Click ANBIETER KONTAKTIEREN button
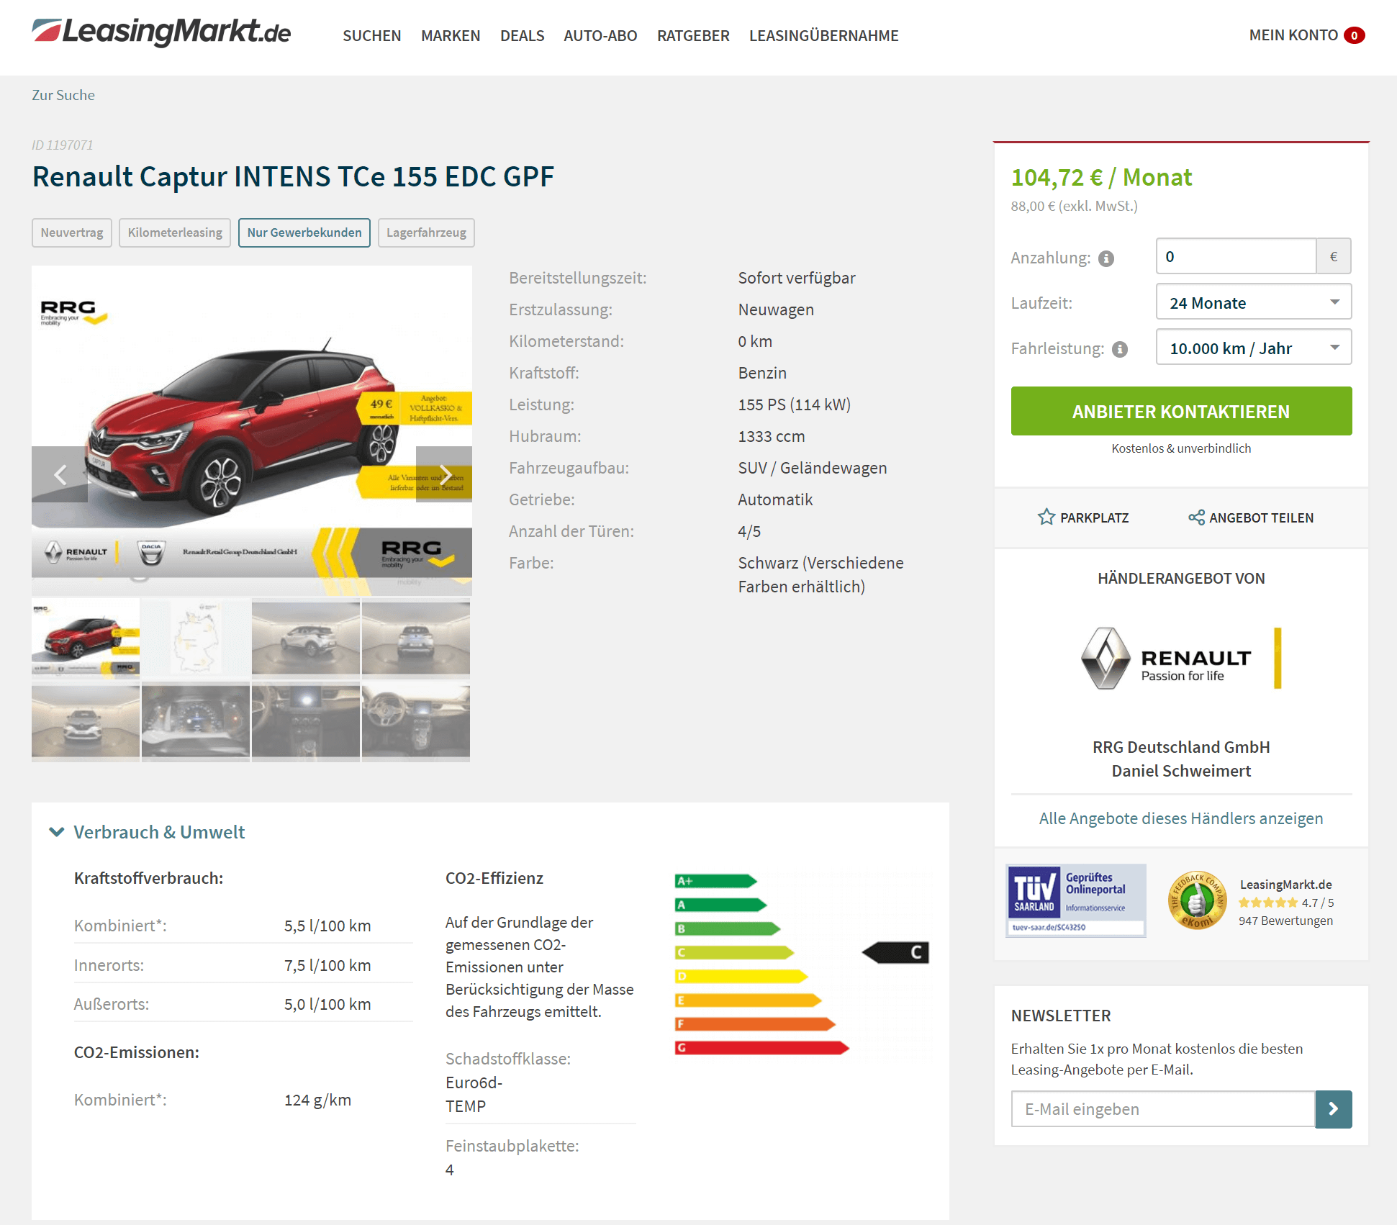The height and width of the screenshot is (1225, 1397). pos(1181,411)
